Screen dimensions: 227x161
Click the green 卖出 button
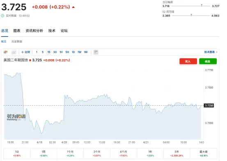(208, 61)
